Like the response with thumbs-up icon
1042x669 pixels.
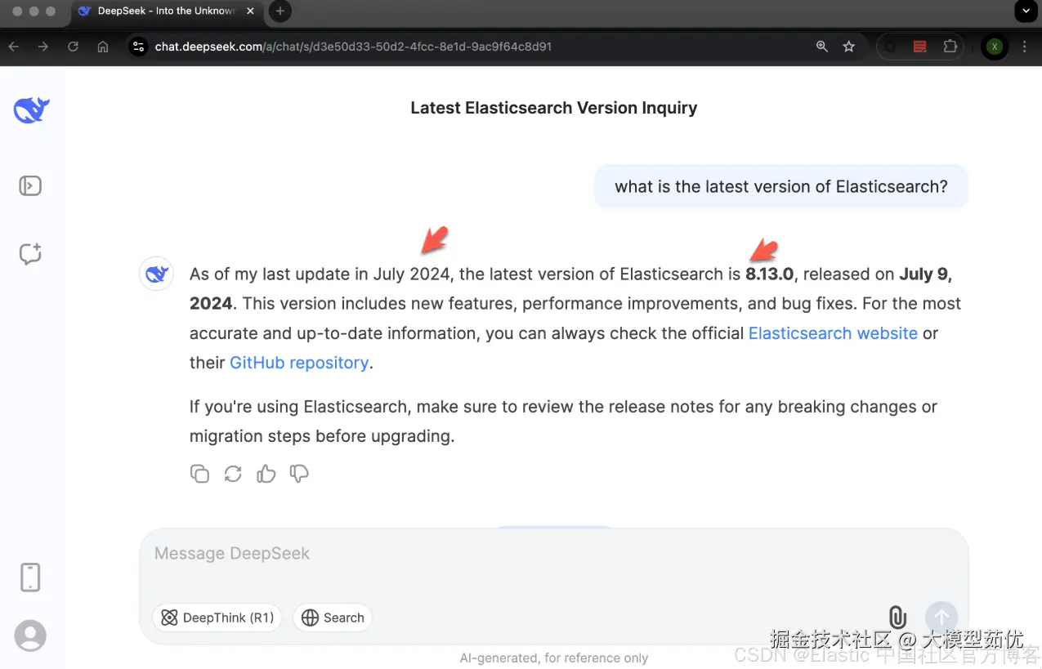tap(266, 474)
